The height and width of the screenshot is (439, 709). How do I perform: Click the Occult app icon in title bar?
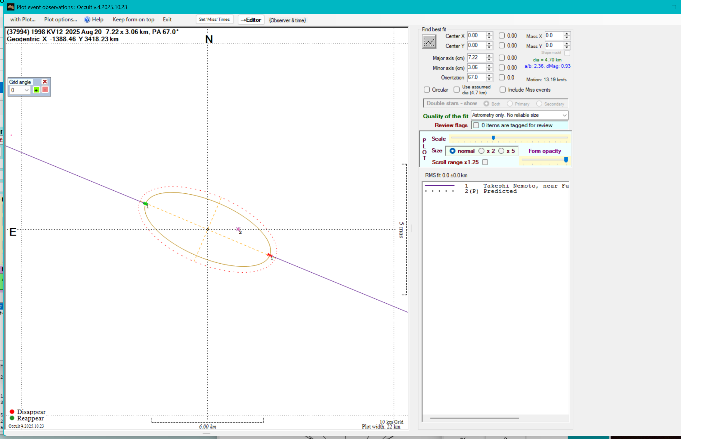pyautogui.click(x=11, y=7)
